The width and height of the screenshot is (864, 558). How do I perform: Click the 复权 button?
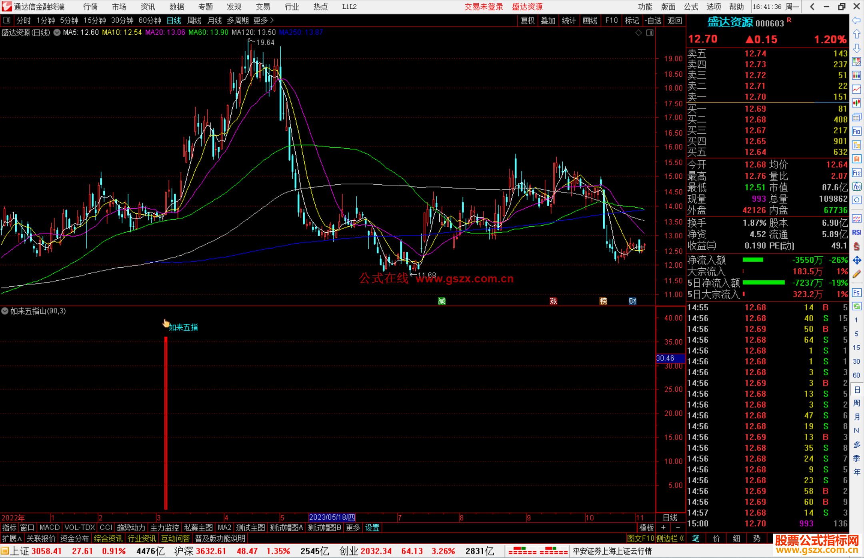click(x=527, y=20)
